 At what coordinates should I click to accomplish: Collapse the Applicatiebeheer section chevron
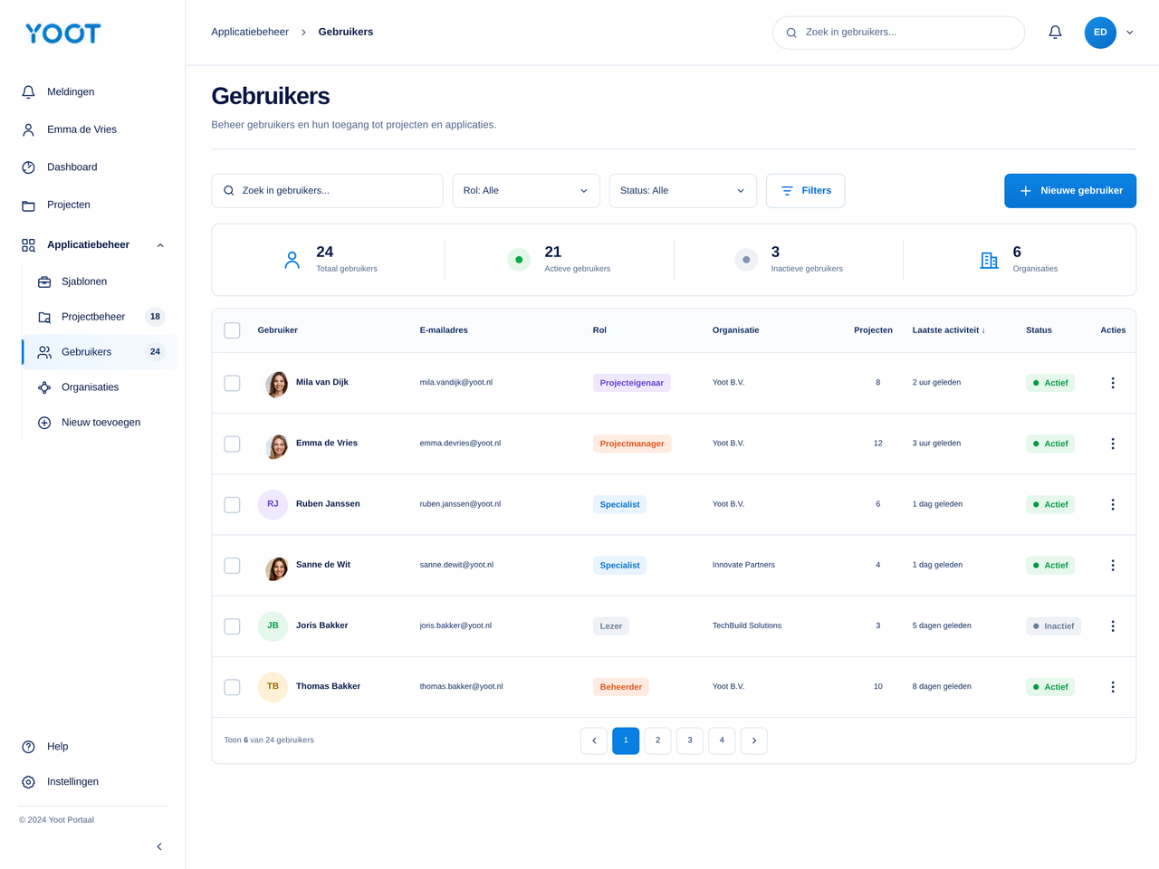160,245
